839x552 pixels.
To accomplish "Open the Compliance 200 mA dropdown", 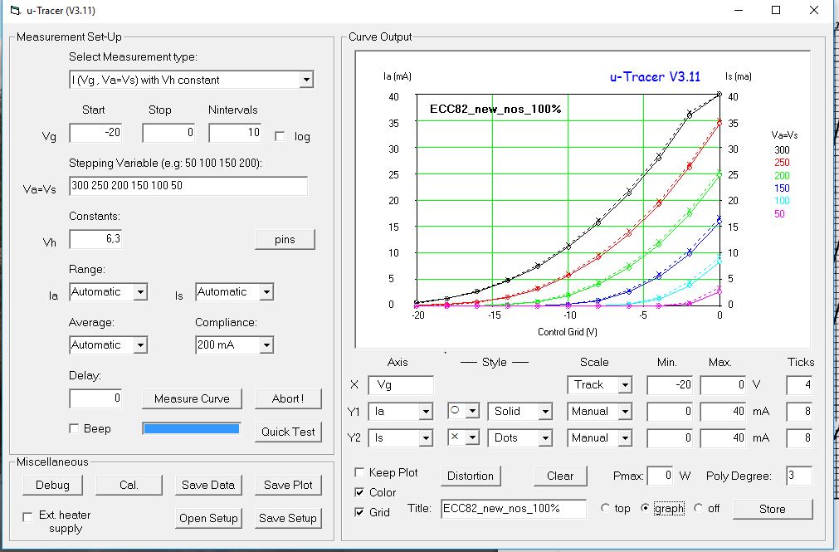I will [266, 344].
